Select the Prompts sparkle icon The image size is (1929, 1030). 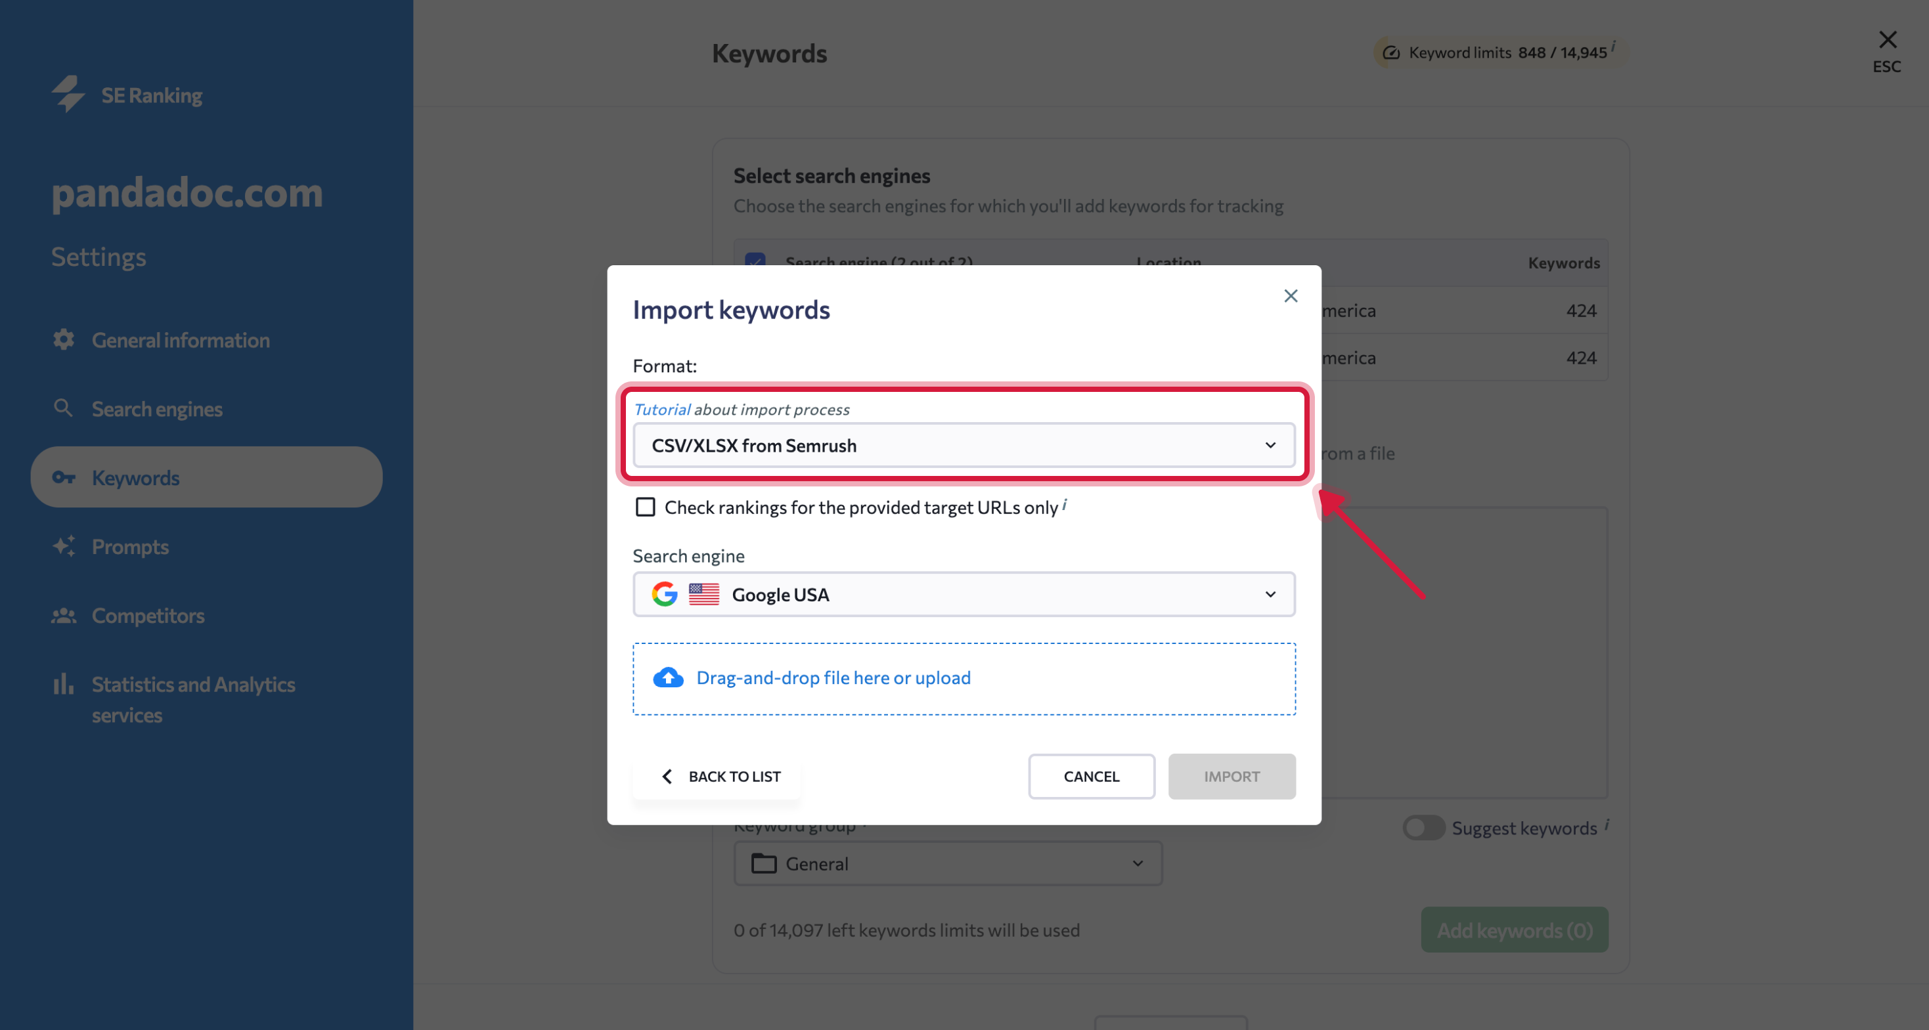click(64, 546)
